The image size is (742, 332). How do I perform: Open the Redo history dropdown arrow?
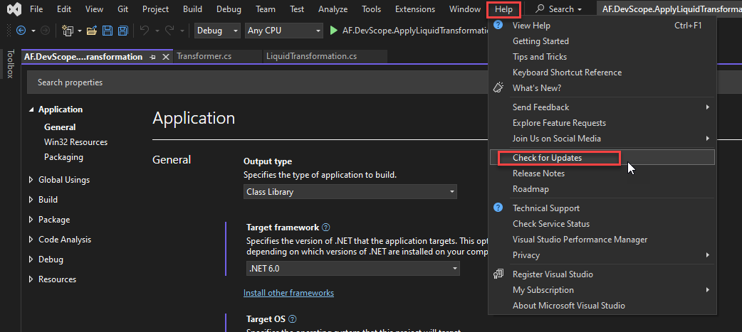point(182,31)
